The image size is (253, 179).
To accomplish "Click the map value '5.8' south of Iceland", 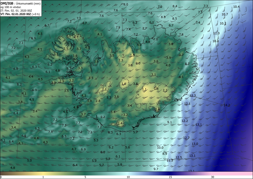I will (x=120, y=164).
